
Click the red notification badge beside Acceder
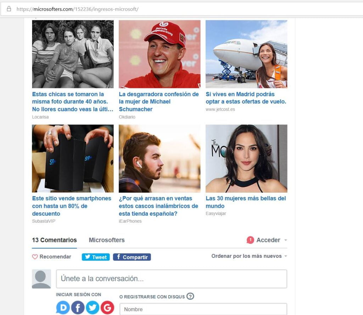click(x=250, y=240)
